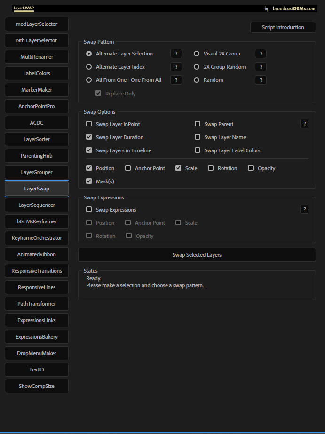The width and height of the screenshot is (325, 434).
Task: Switch to the LayerSorter script tab
Action: click(37, 139)
